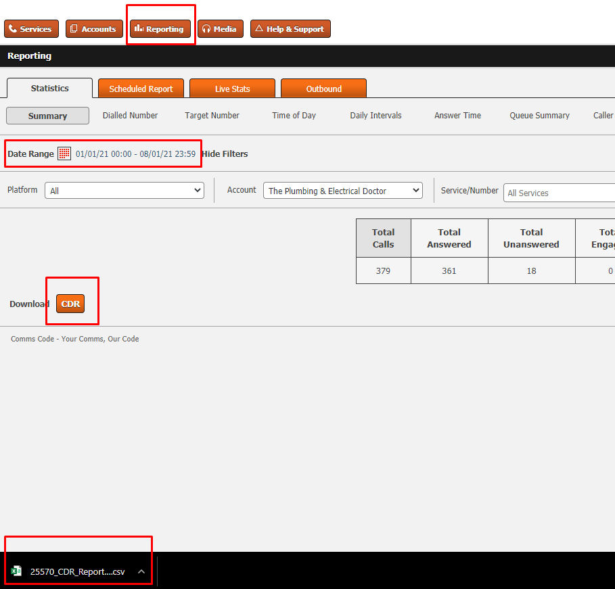The height and width of the screenshot is (589, 615).
Task: Open Help & Support
Action: point(290,29)
